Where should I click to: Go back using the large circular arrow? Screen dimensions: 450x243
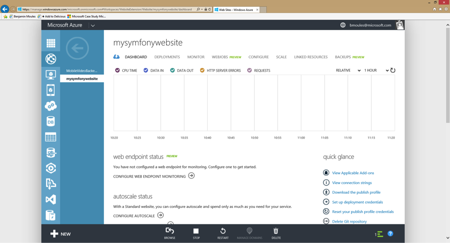point(77,48)
